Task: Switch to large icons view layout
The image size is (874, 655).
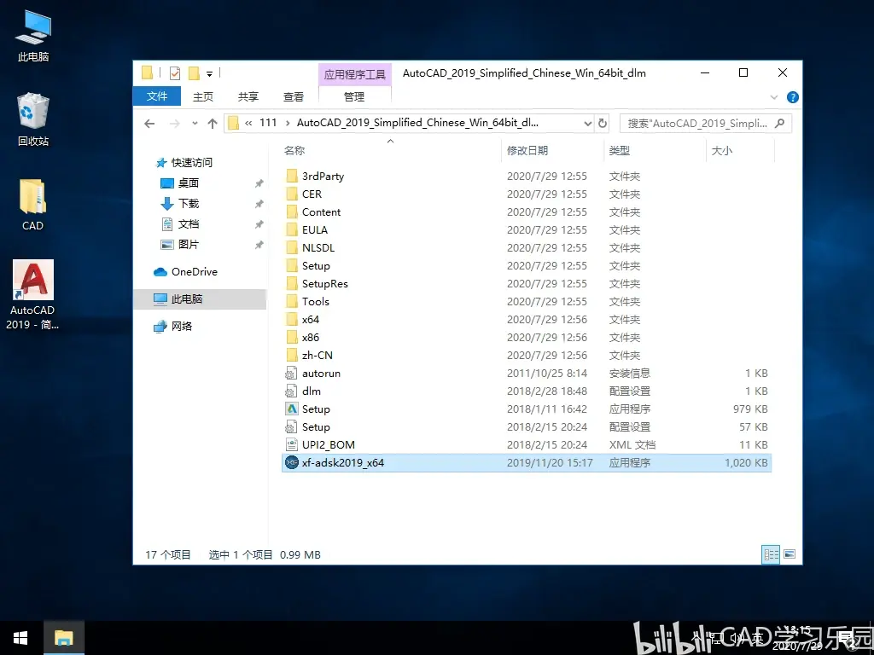Action: (789, 554)
